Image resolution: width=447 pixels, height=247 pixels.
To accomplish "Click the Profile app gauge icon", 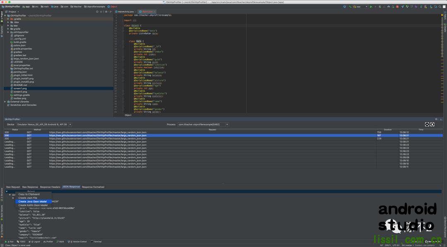I will point(389,7).
